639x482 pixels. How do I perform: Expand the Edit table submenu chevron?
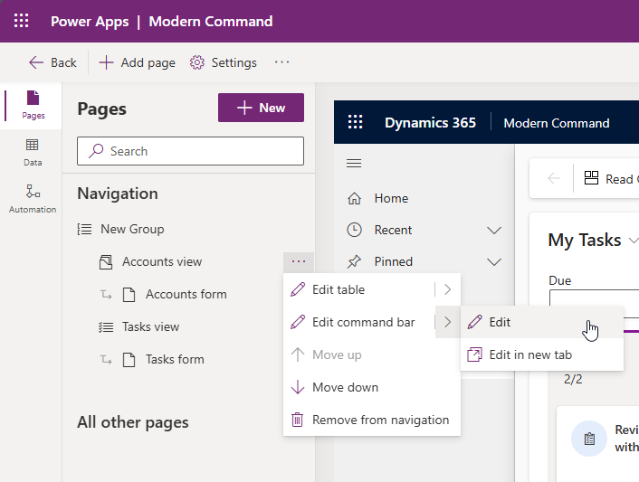pyautogui.click(x=448, y=289)
